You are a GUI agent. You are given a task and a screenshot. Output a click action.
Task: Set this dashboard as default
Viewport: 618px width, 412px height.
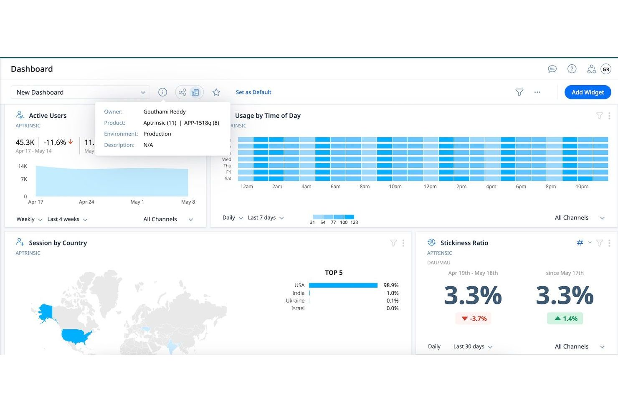pos(253,92)
